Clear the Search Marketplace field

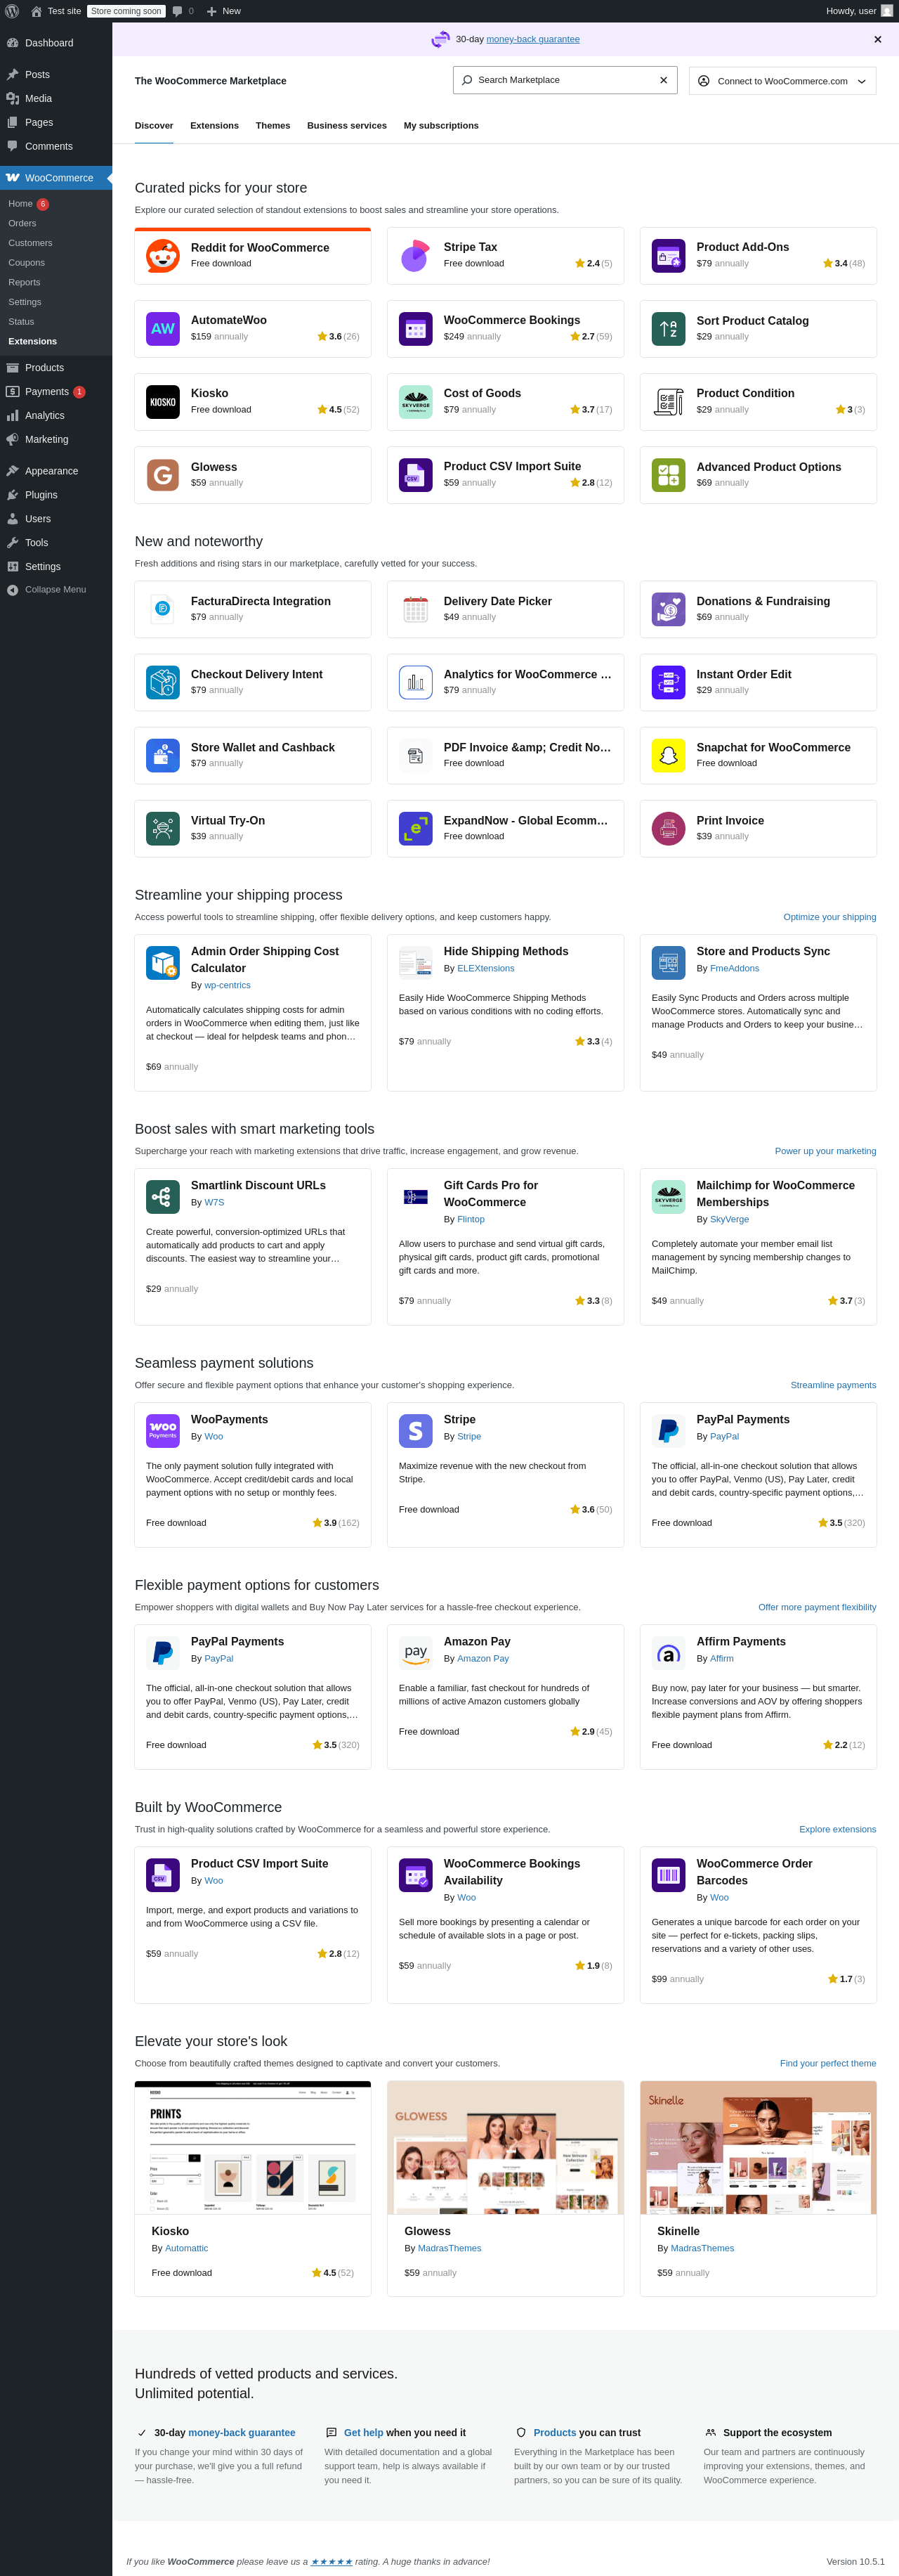pyautogui.click(x=663, y=80)
